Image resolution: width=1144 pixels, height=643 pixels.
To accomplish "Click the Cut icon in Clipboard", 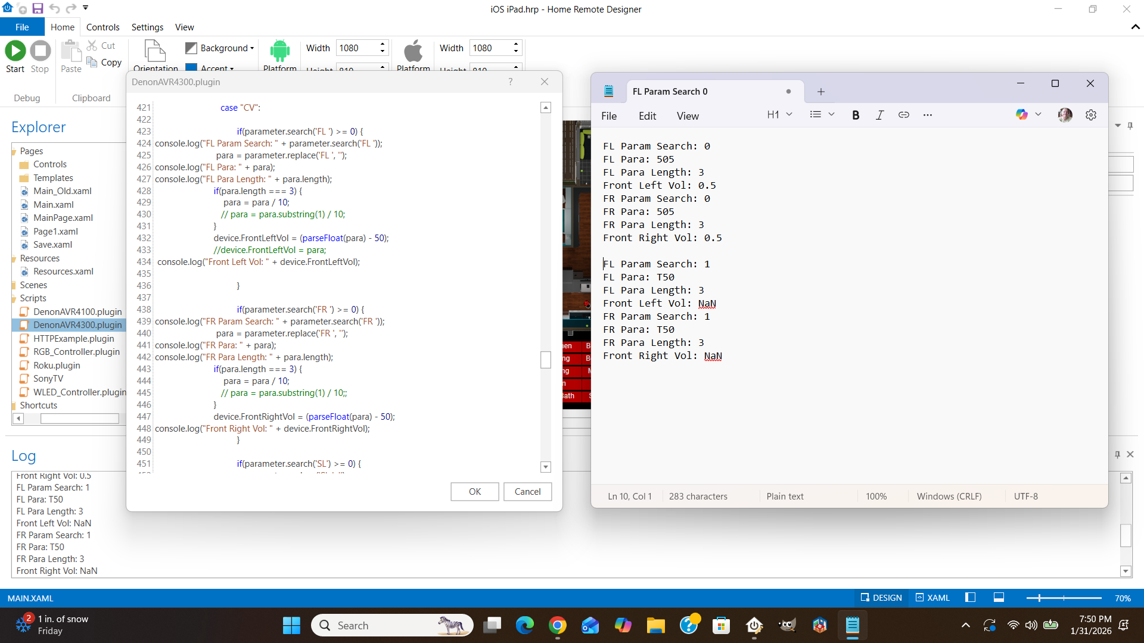I will click(92, 45).
